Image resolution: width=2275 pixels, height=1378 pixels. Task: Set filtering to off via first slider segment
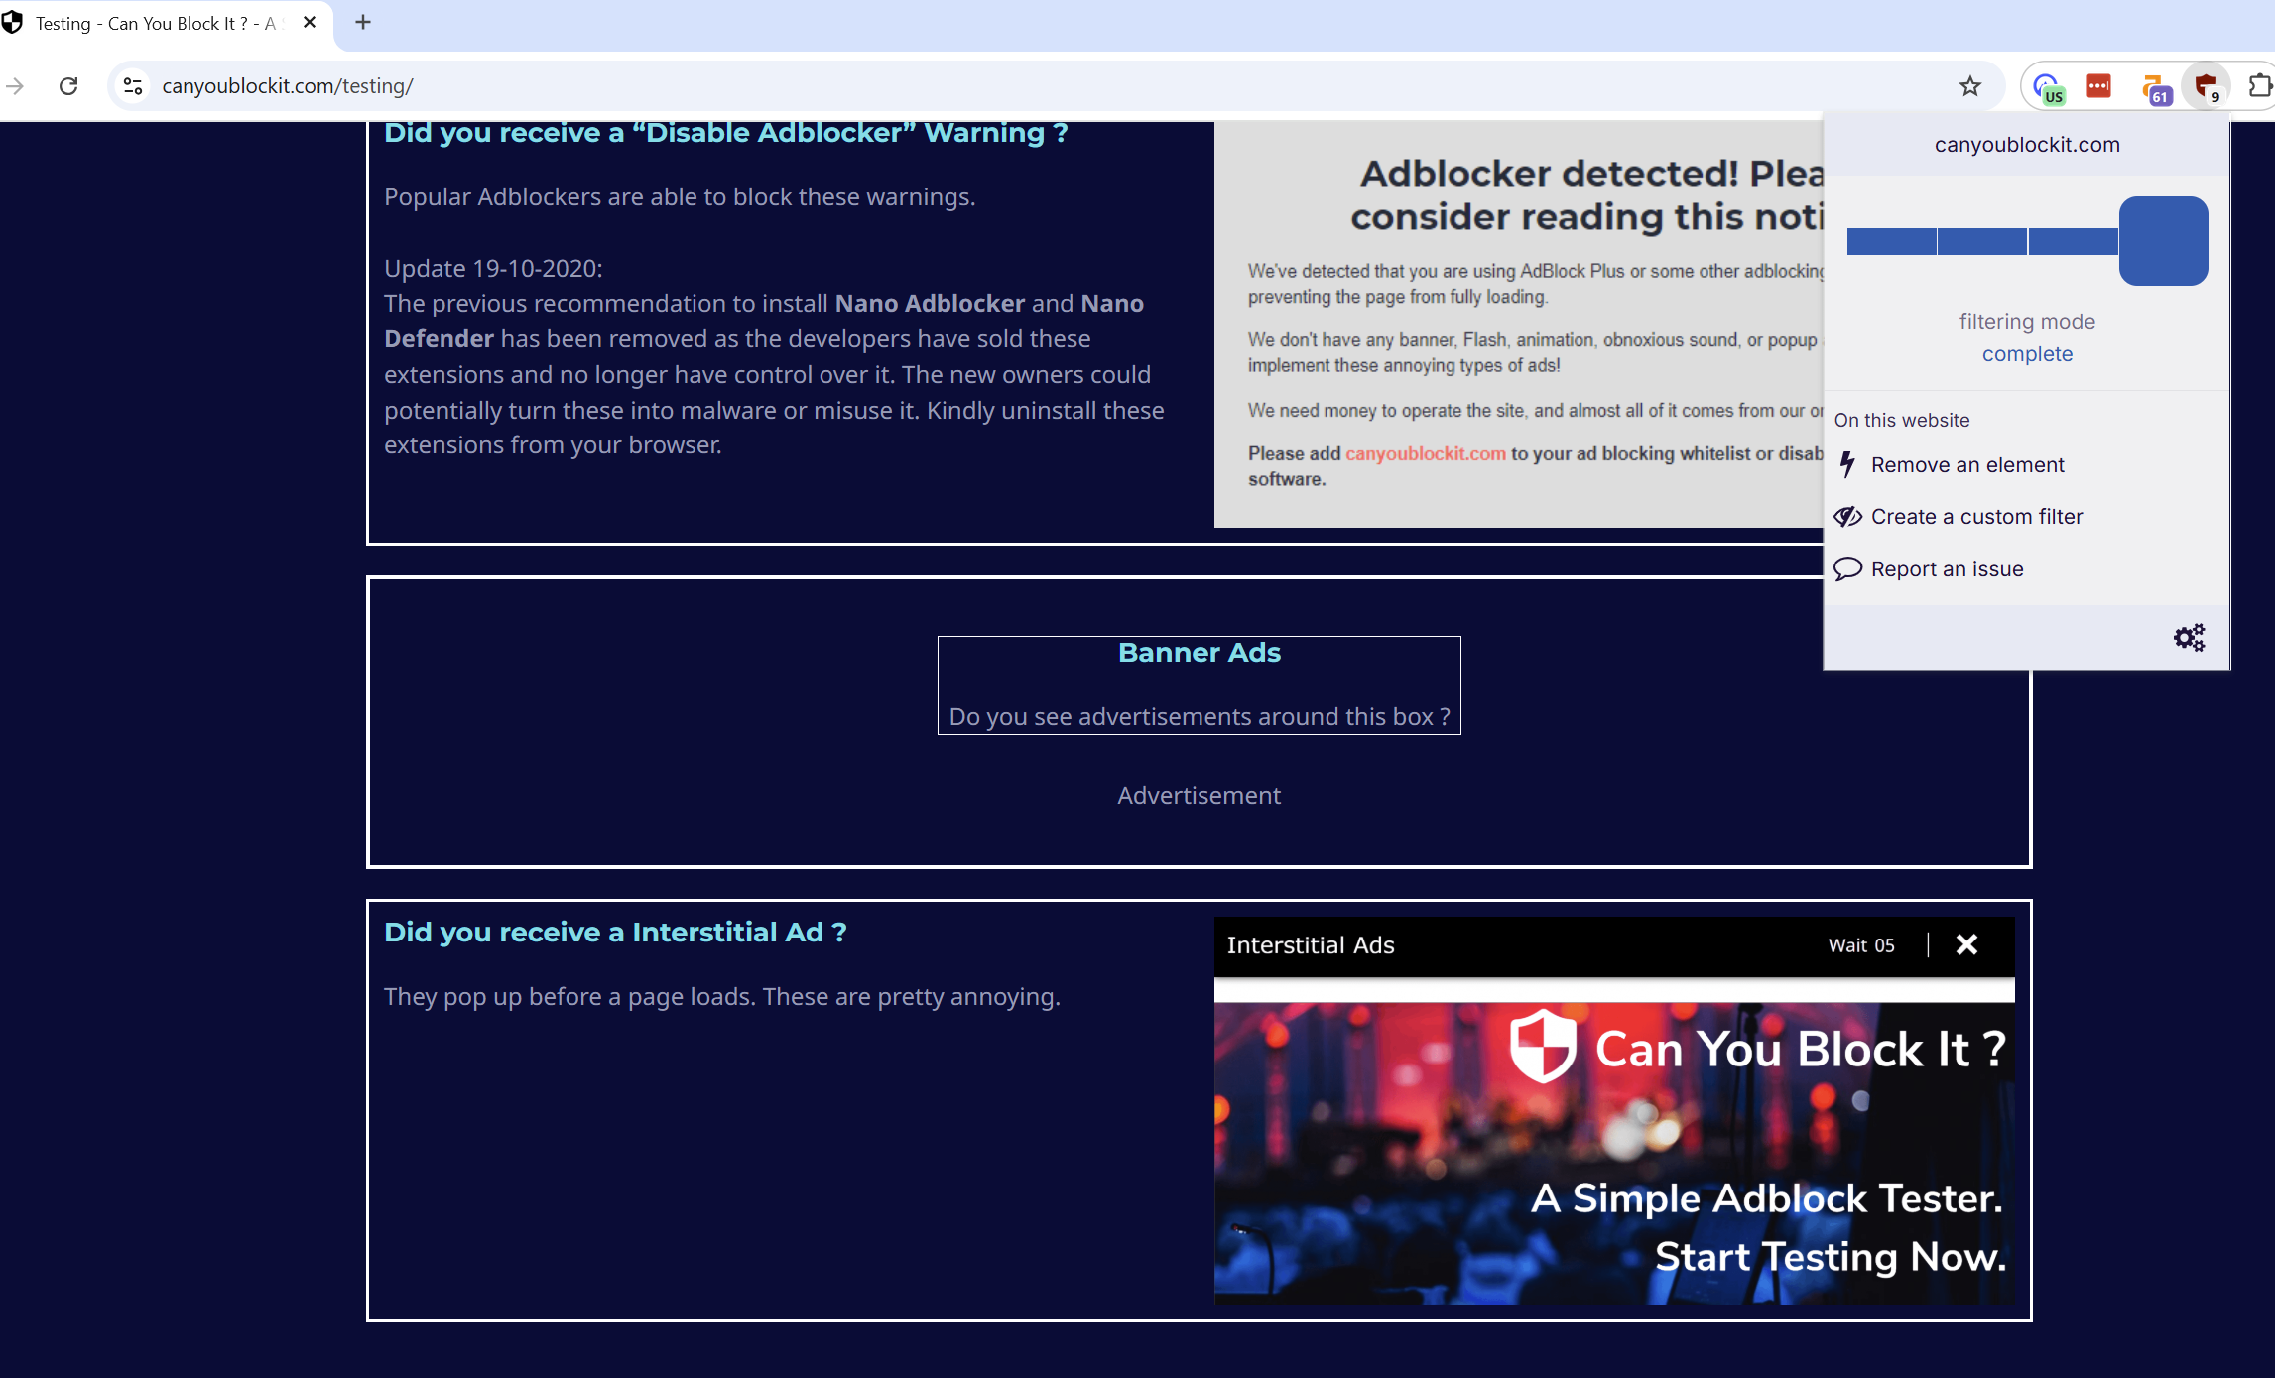(x=1890, y=240)
